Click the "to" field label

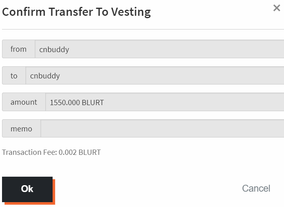(14, 76)
